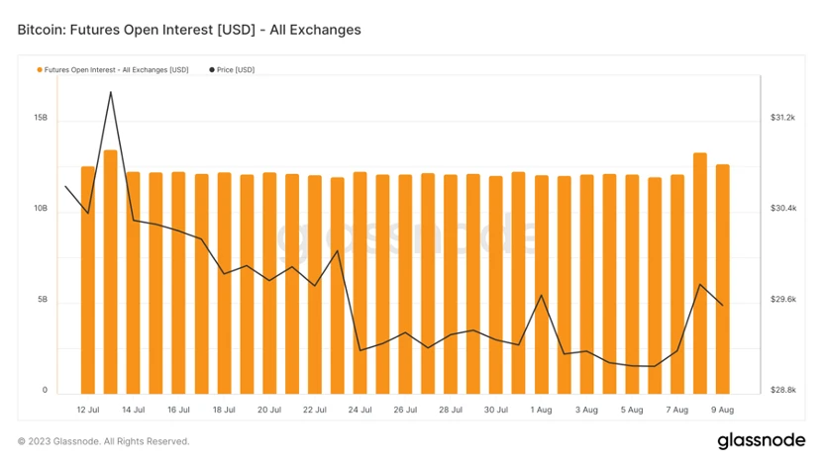Click the glassnode logo at bottom right

[x=759, y=439]
